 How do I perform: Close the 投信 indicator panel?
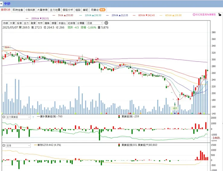coord(4,145)
